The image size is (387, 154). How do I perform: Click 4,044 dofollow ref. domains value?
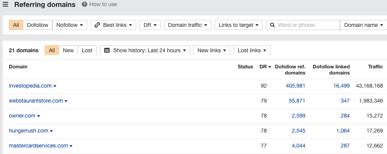[x=298, y=146]
